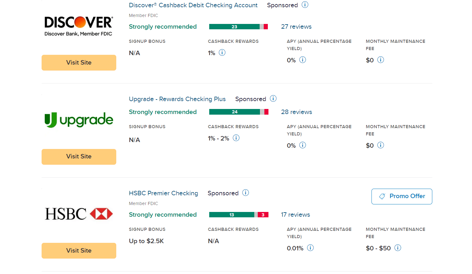Open the HSBC Promo Offer button
This screenshot has width=472, height=274.
point(402,197)
